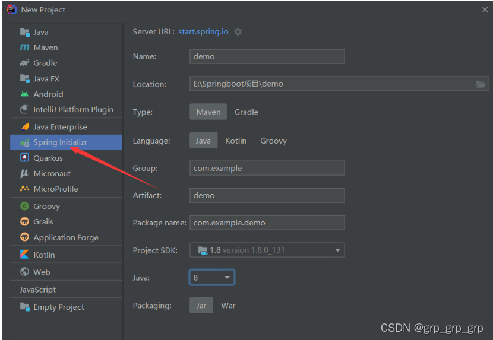
Task: Select Gradle label in sidebar list
Action: point(46,63)
